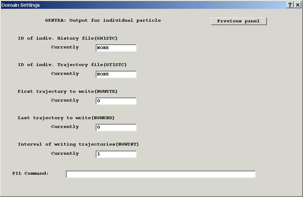Click the Currently label beside the History file field
The width and height of the screenshot is (303, 197).
coord(65,47)
